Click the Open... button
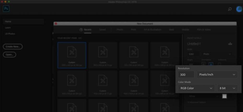Image resolution: width=243 pixels, height=112 pixels. 9,55
